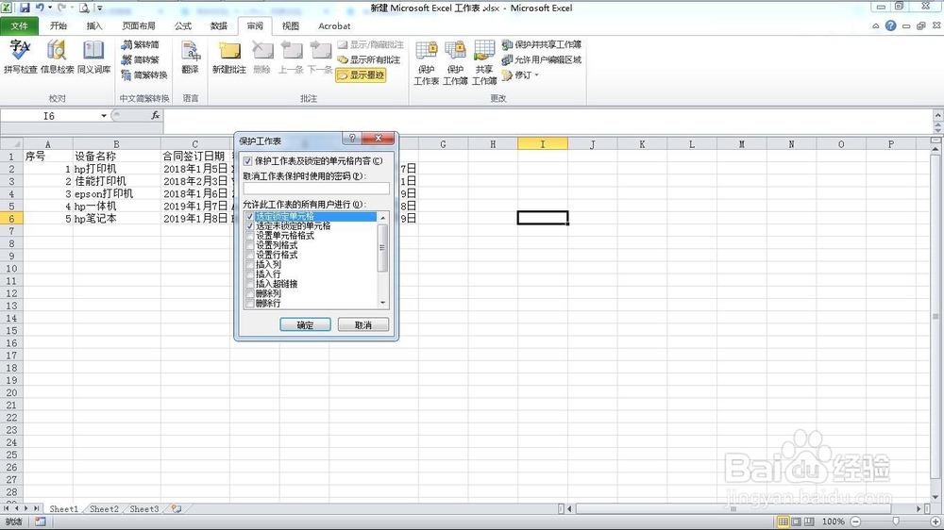Screen dimensions: 944x530
Task: Click the fx insert function icon
Action: pyautogui.click(x=156, y=115)
